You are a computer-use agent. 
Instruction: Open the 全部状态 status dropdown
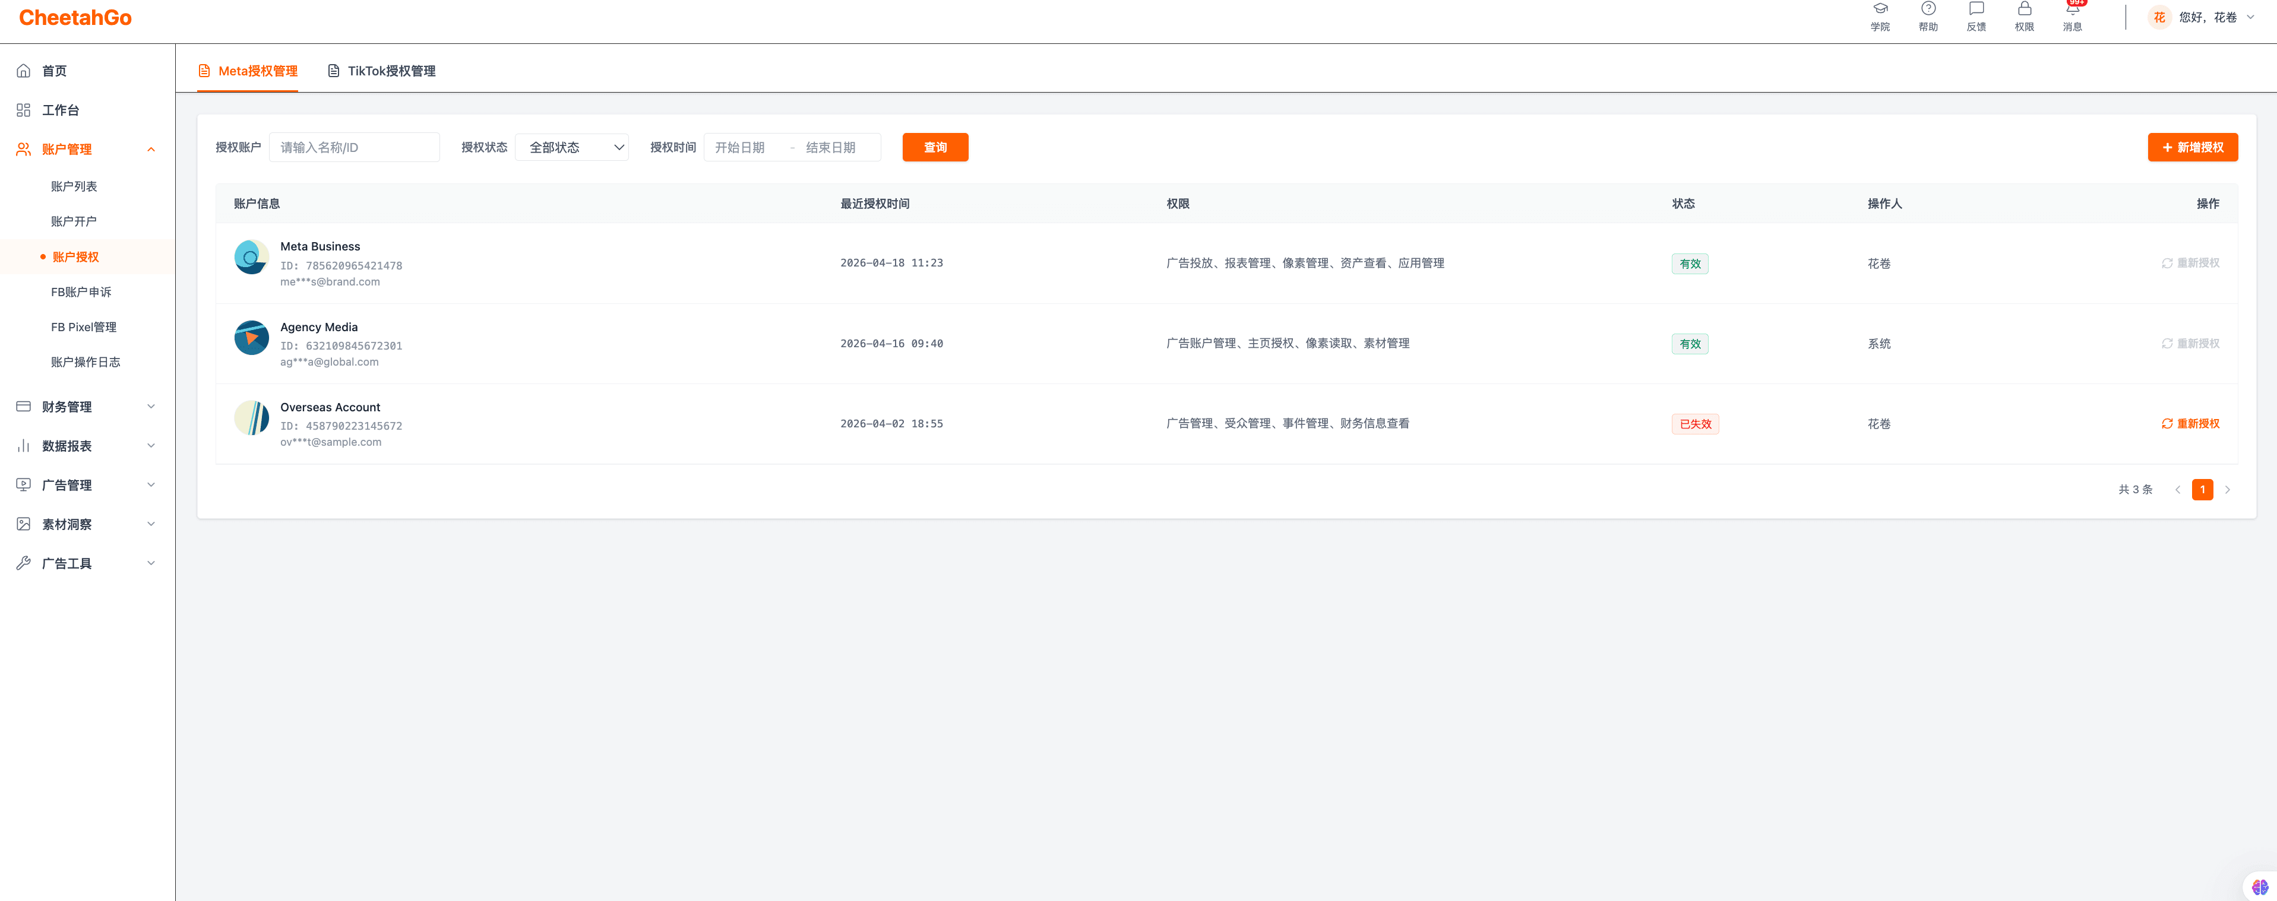tap(572, 148)
